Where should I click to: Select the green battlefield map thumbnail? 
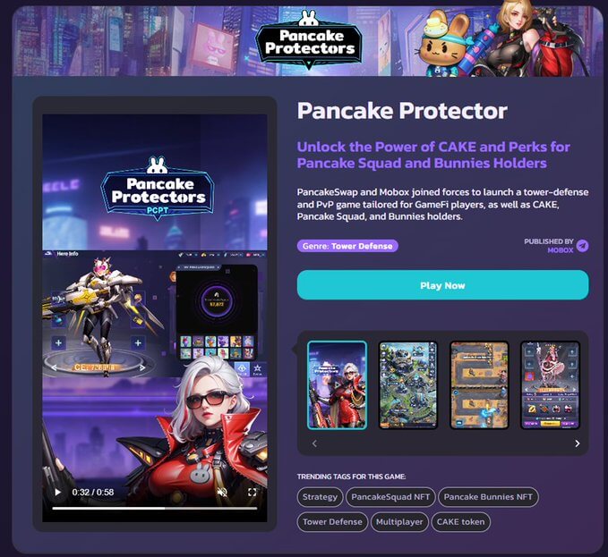[408, 385]
